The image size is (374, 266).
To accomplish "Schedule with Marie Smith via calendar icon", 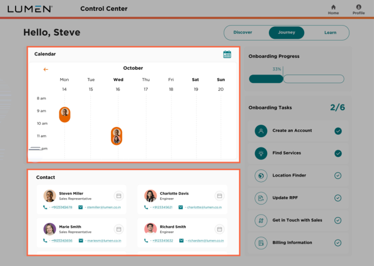I will point(118,230).
